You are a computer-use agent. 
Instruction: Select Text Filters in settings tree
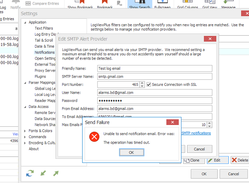click(44, 28)
